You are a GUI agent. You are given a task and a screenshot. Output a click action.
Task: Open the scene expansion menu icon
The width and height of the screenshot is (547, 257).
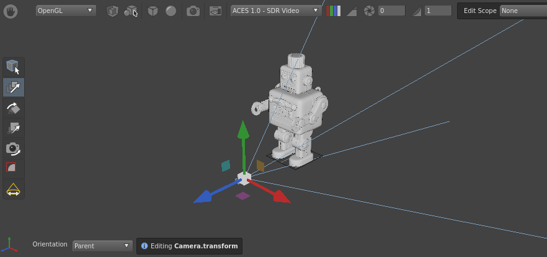click(x=130, y=11)
